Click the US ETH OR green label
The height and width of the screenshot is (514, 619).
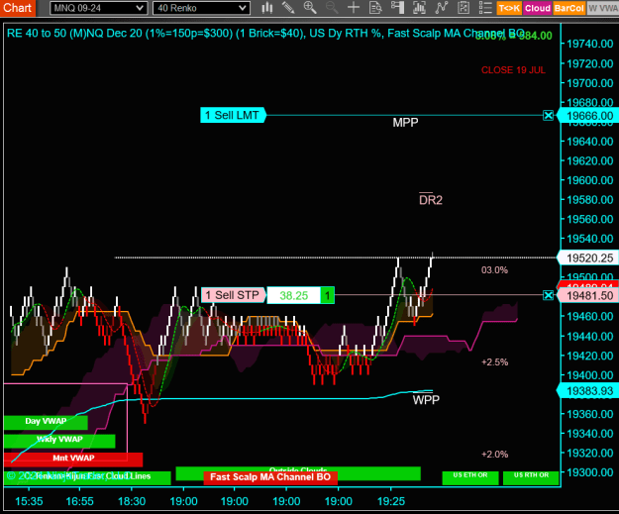point(470,477)
